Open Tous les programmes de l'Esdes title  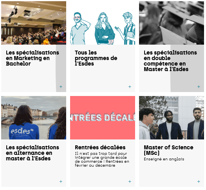point(96,58)
